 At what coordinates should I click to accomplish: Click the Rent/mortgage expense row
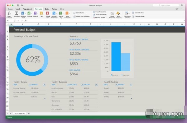coord(74,88)
